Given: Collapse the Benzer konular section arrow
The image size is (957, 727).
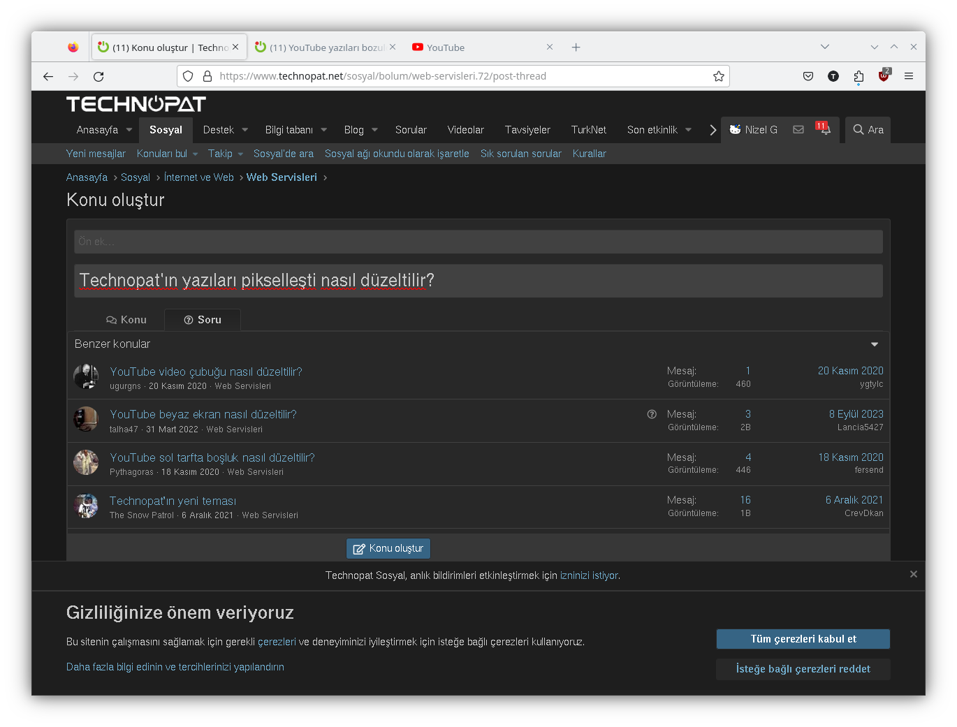Looking at the screenshot, I should [x=875, y=344].
